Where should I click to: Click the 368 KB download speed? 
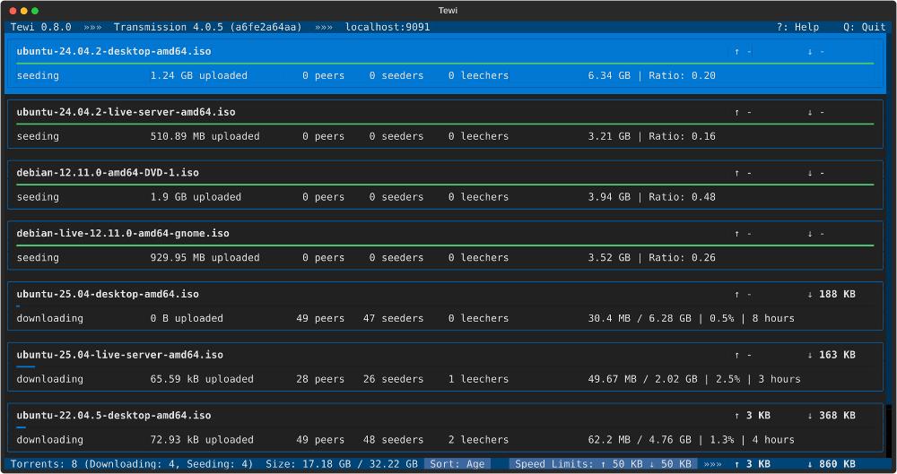pos(832,415)
